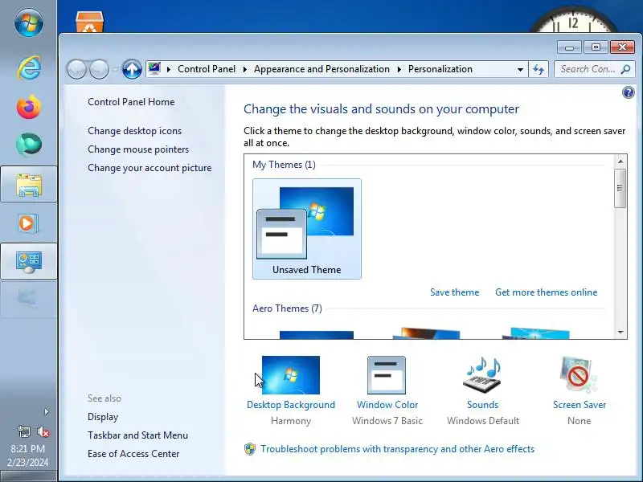This screenshot has height=482, width=643.
Task: Click the Forward navigation button
Action: [99, 69]
